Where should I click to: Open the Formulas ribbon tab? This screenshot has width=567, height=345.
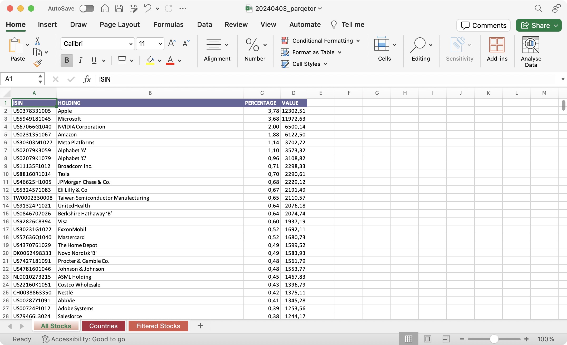pyautogui.click(x=168, y=24)
